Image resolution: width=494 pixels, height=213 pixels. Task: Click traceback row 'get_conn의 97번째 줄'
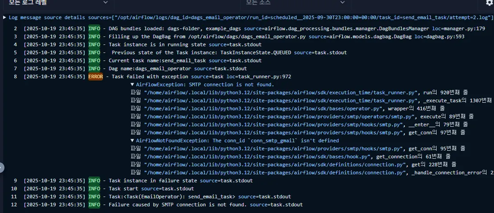point(298,133)
